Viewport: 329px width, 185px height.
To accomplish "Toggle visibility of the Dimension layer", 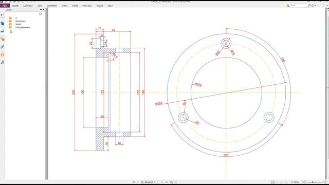I will [10, 21].
